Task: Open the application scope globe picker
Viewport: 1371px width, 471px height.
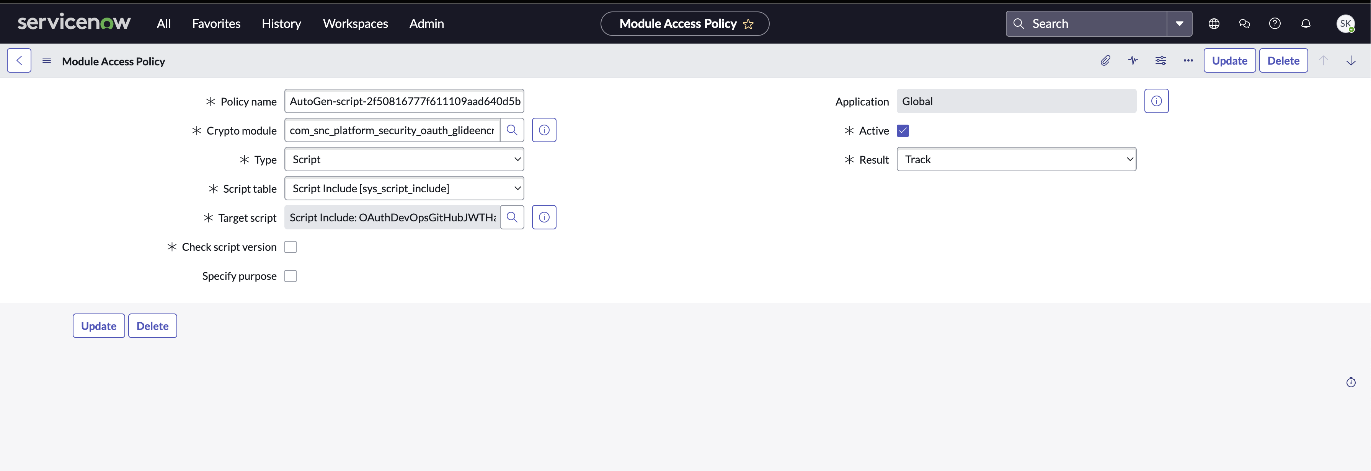Action: pyautogui.click(x=1214, y=23)
